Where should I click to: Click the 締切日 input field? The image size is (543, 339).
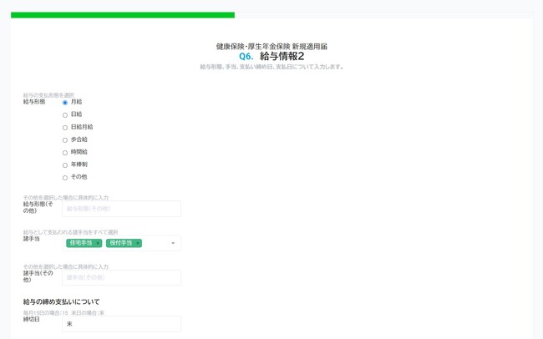pos(121,324)
